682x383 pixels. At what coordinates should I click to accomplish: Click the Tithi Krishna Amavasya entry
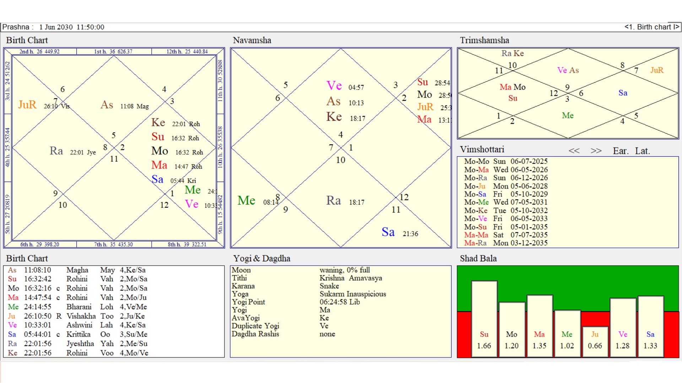pos(307,278)
